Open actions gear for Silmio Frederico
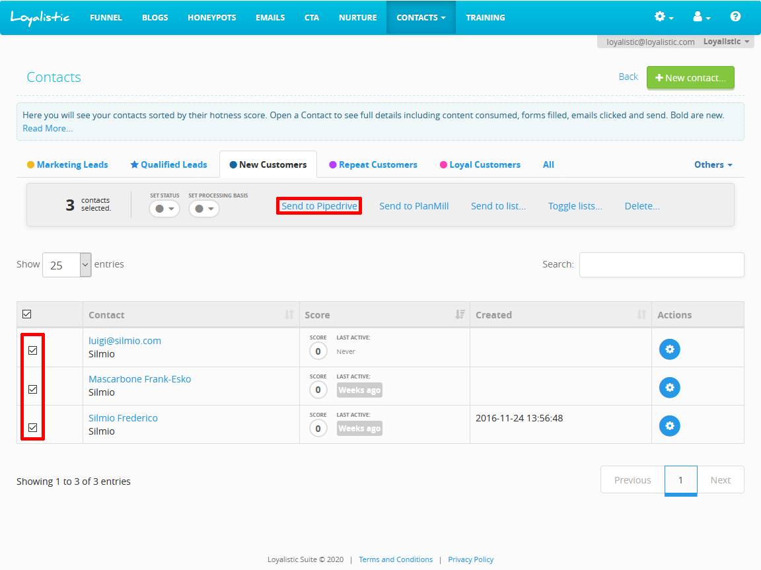 coord(669,426)
